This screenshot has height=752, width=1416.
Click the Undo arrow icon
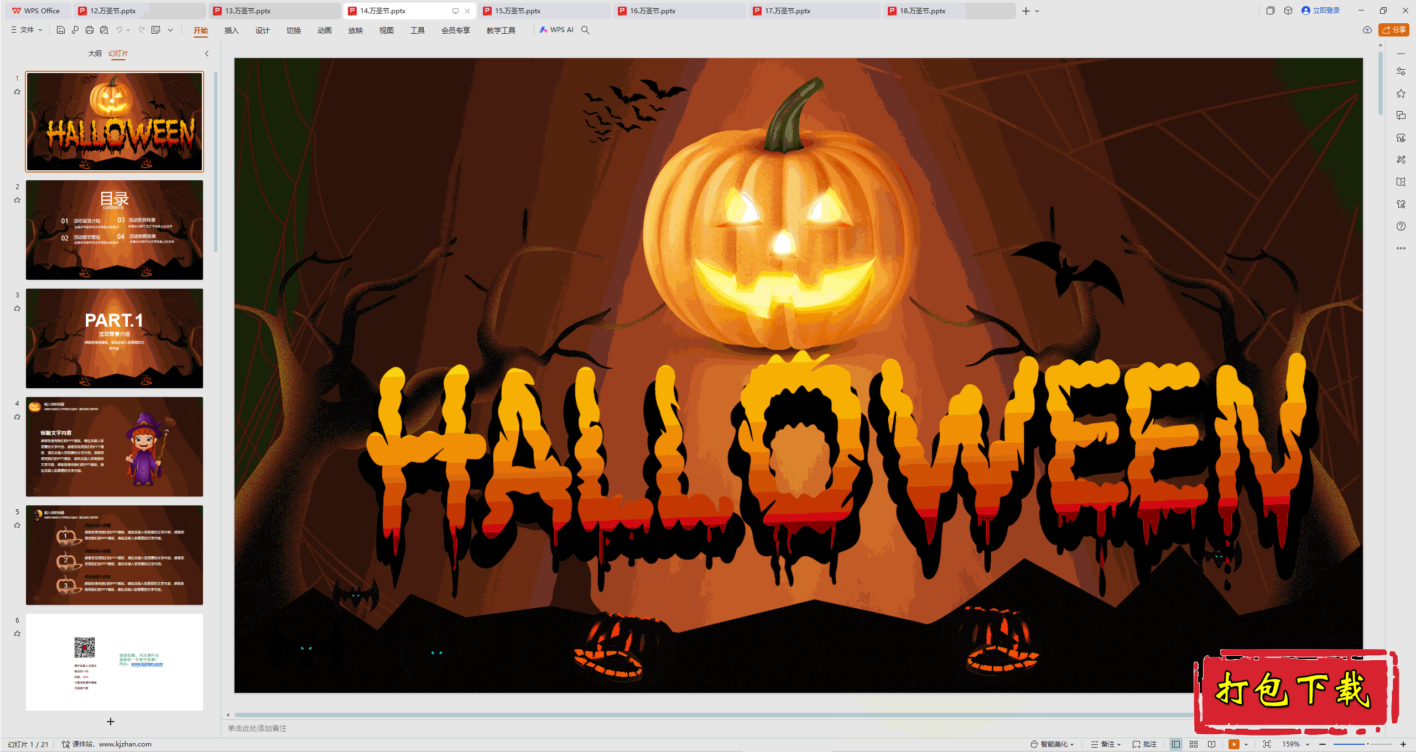[119, 30]
